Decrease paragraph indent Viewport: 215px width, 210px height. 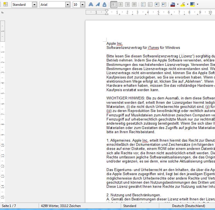point(157,4)
